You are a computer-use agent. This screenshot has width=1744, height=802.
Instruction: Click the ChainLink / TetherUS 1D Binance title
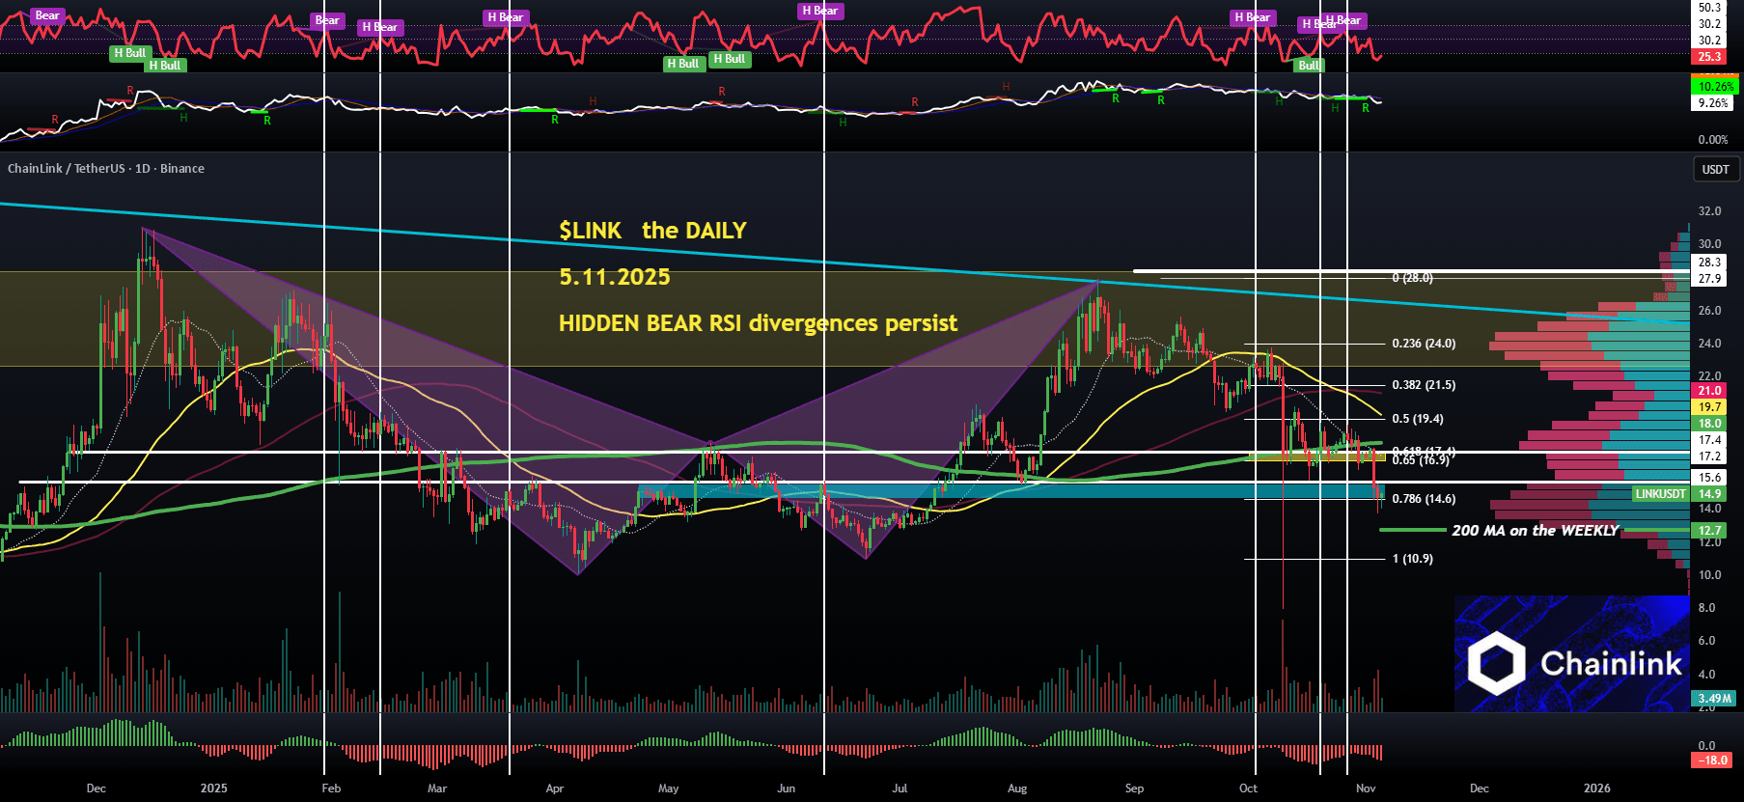106,168
